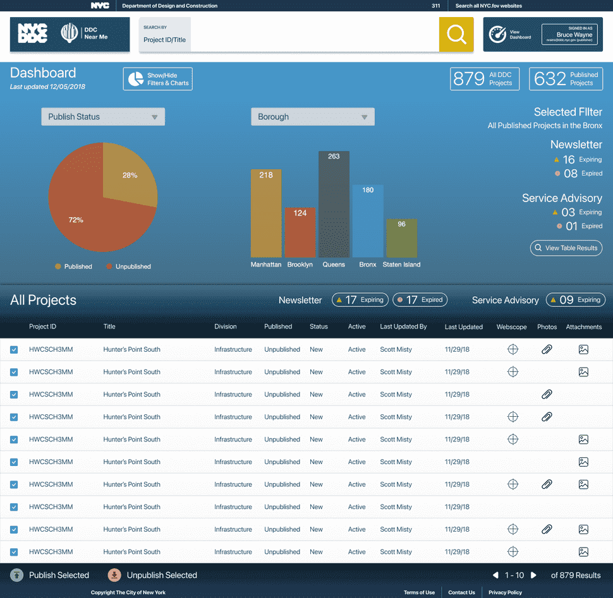Open the Privacy Policy link

(x=504, y=592)
